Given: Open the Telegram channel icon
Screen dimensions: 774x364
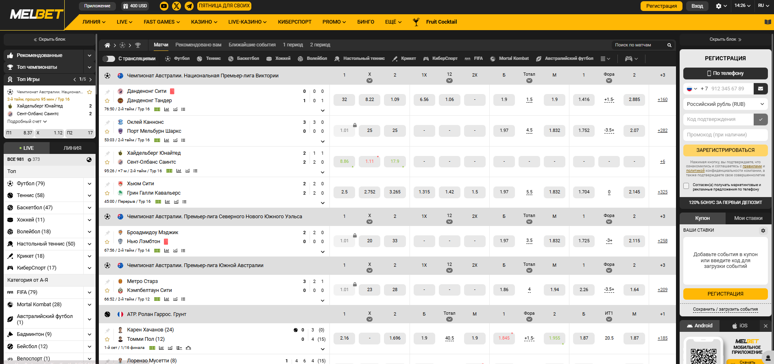Looking at the screenshot, I should coord(189,6).
